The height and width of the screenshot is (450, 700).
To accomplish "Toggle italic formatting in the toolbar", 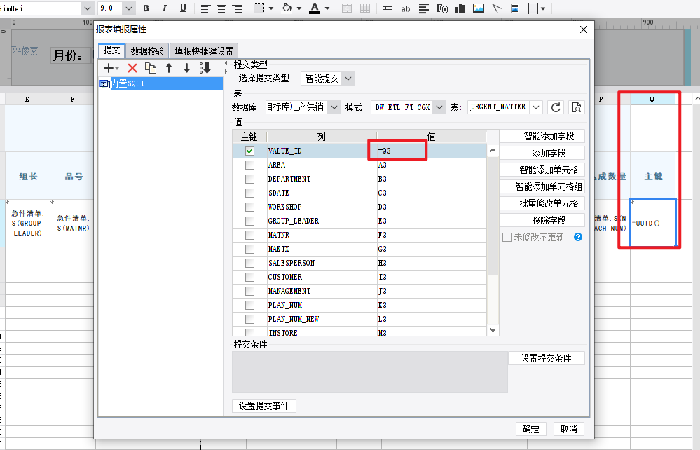I will [x=165, y=8].
